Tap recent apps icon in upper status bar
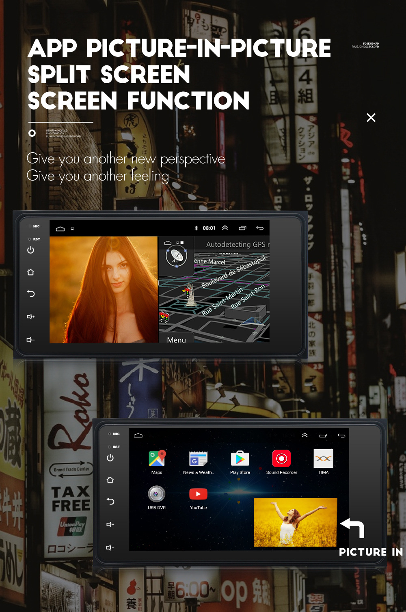This screenshot has height=612, width=406. (x=242, y=228)
